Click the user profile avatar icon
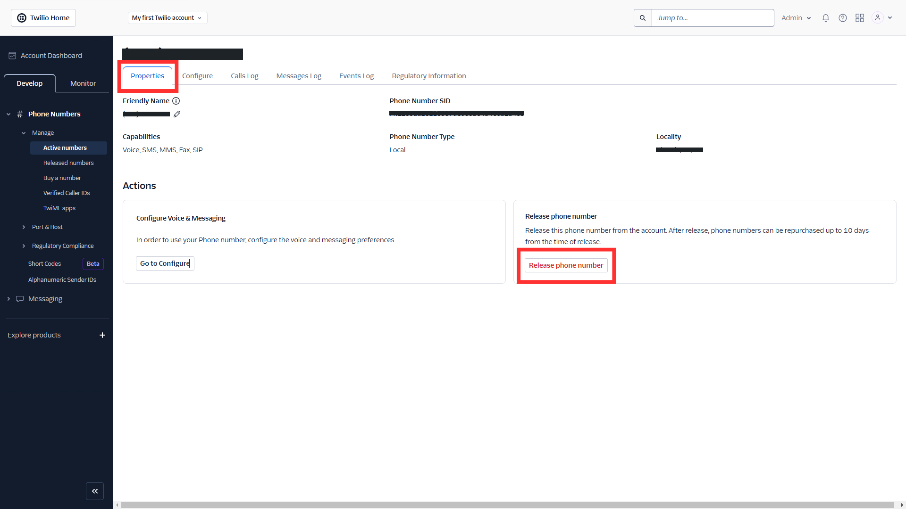Viewport: 906px width, 509px height. click(877, 18)
